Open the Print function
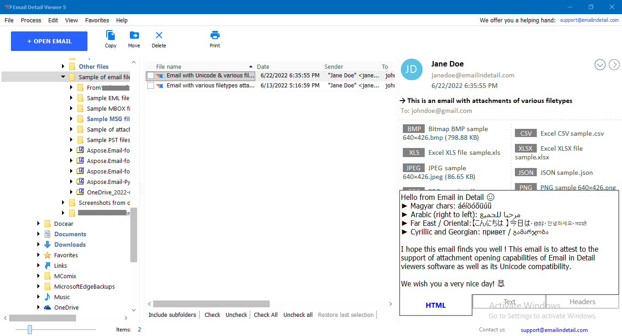 tap(215, 39)
